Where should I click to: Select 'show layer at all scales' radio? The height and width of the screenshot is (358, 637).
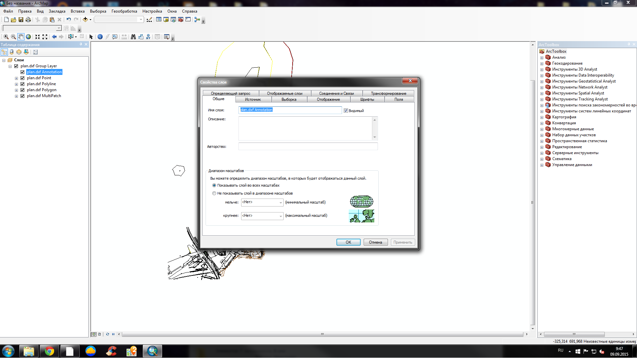(x=214, y=185)
